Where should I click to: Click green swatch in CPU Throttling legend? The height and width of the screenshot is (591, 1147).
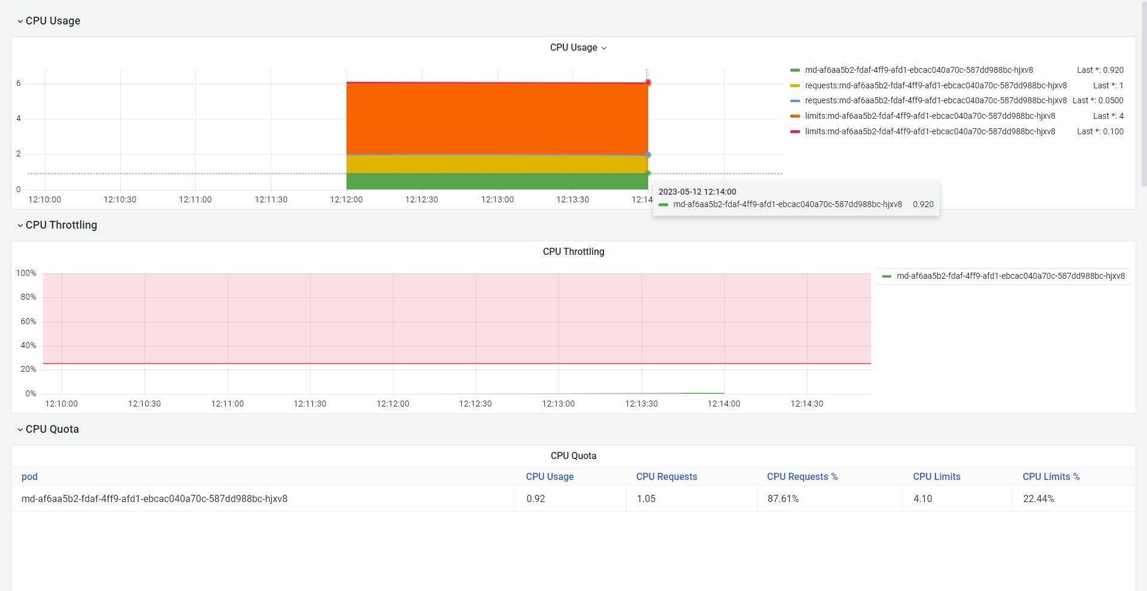(x=887, y=276)
